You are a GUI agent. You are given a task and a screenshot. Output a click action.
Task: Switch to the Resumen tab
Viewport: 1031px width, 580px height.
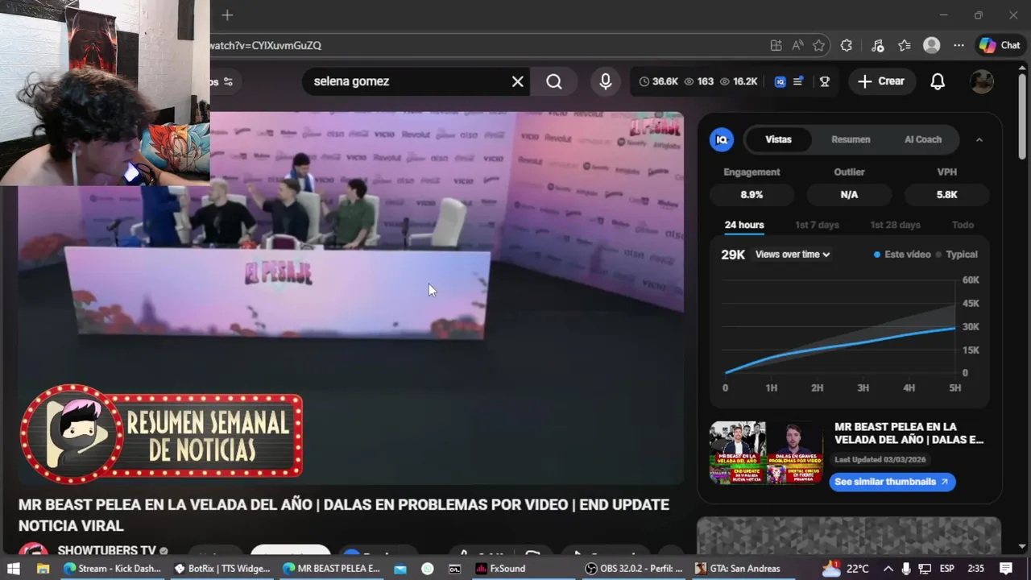(x=851, y=139)
